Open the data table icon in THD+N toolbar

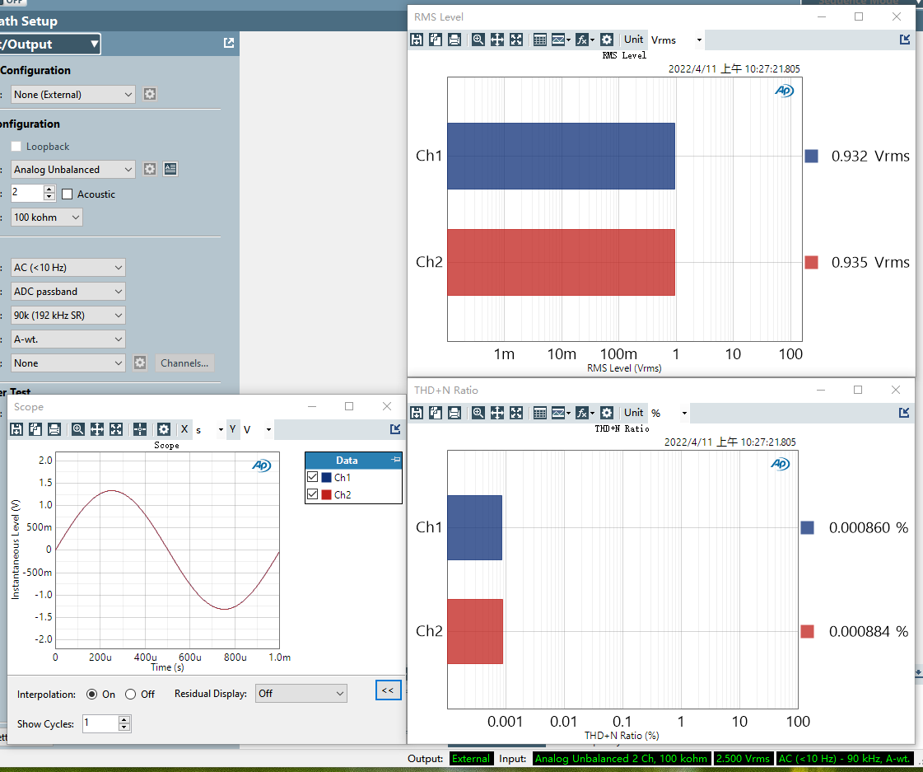pyautogui.click(x=540, y=413)
